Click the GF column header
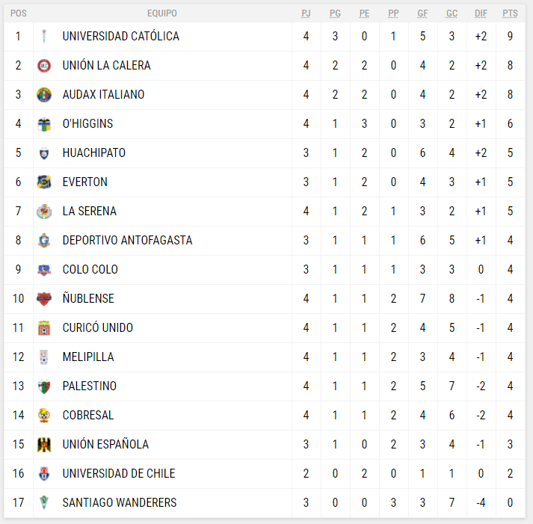 pyautogui.click(x=422, y=13)
